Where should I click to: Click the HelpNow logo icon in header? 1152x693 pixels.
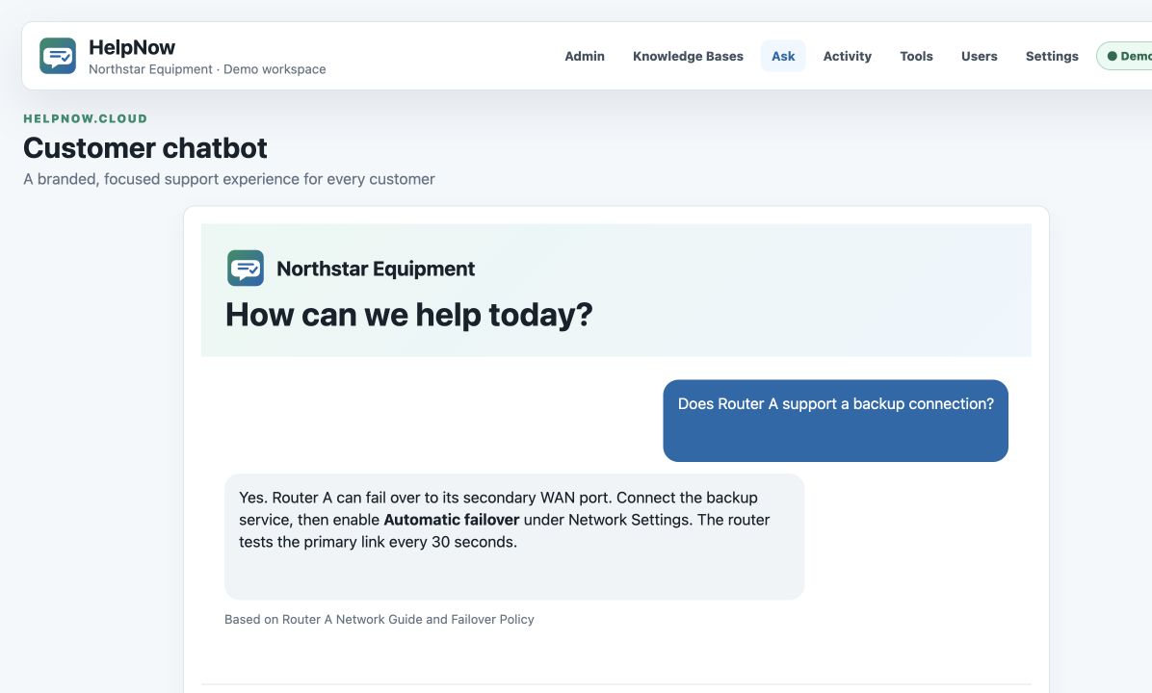[x=57, y=56]
